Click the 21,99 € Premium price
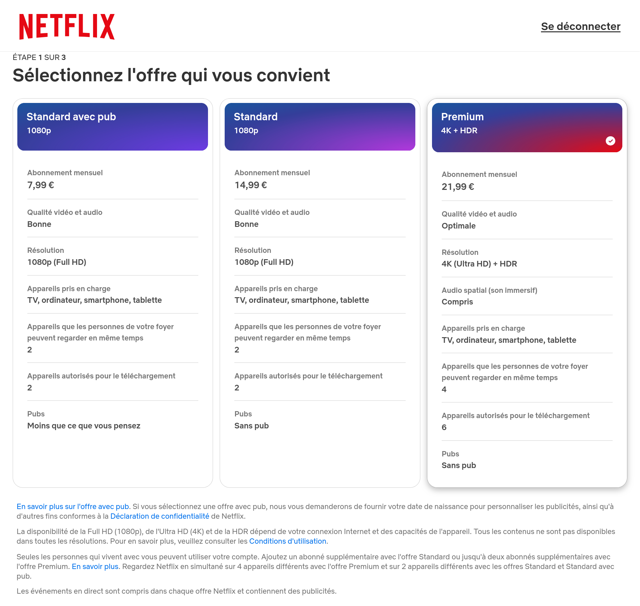 (x=458, y=187)
